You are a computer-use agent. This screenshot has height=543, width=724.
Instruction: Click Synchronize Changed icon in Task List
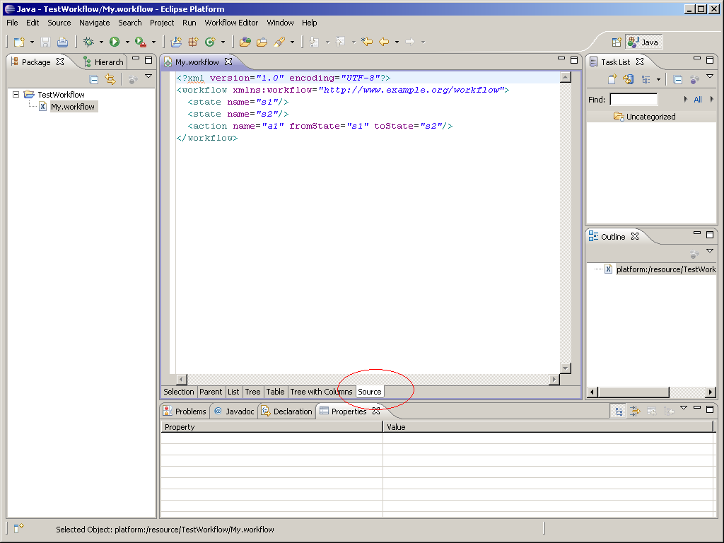point(628,80)
